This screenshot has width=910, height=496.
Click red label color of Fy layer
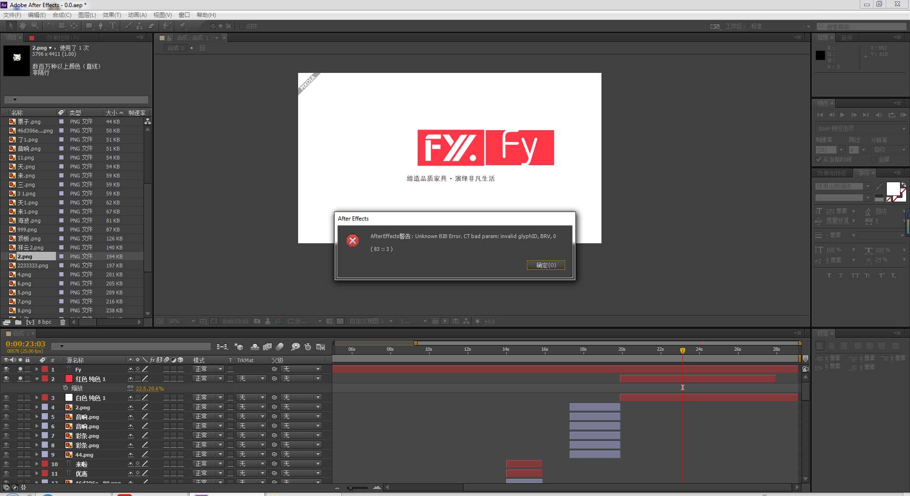tap(45, 369)
